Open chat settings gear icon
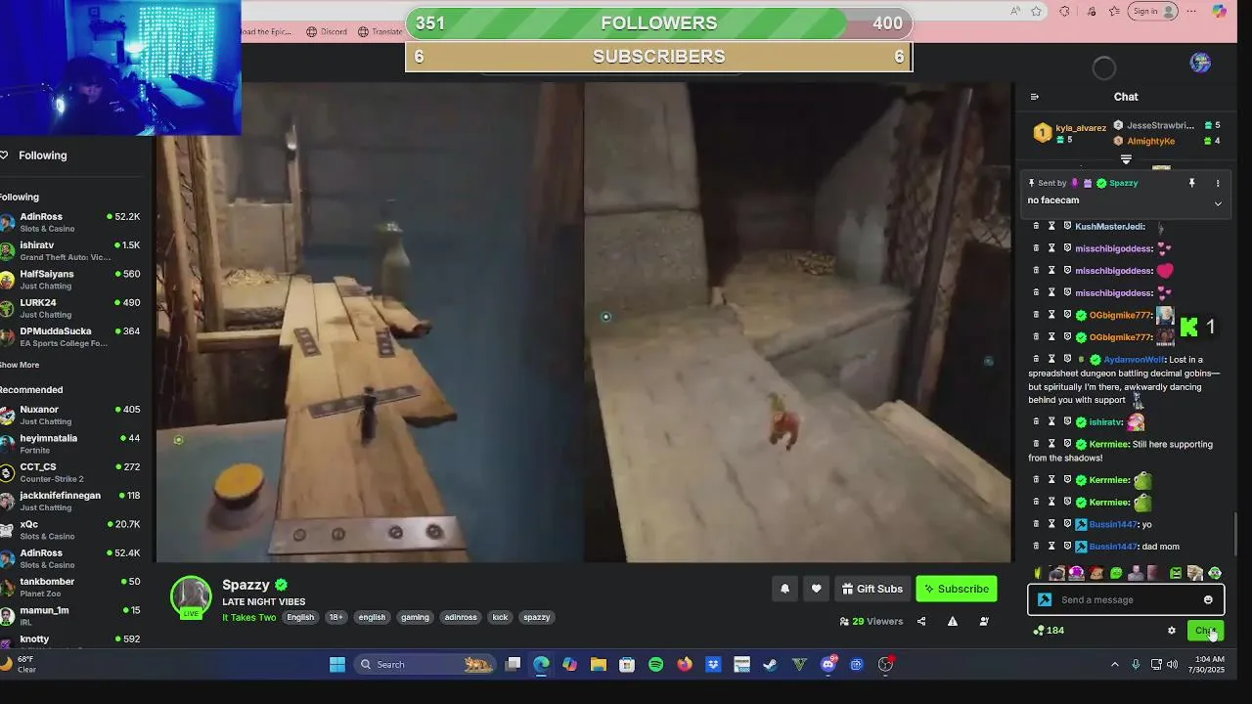Image resolution: width=1252 pixels, height=704 pixels. pos(1172,631)
